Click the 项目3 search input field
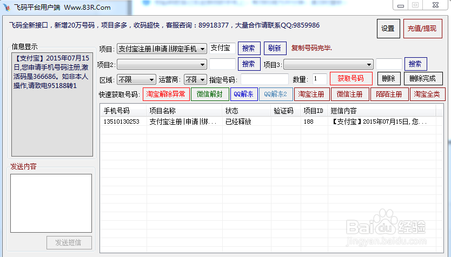The height and width of the screenshot is (257, 451). pos(389,64)
